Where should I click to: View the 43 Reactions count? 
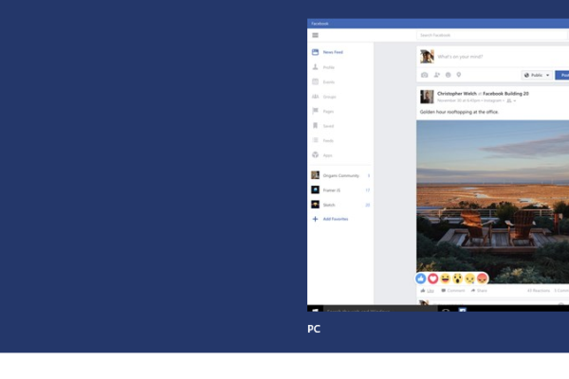coord(538,291)
